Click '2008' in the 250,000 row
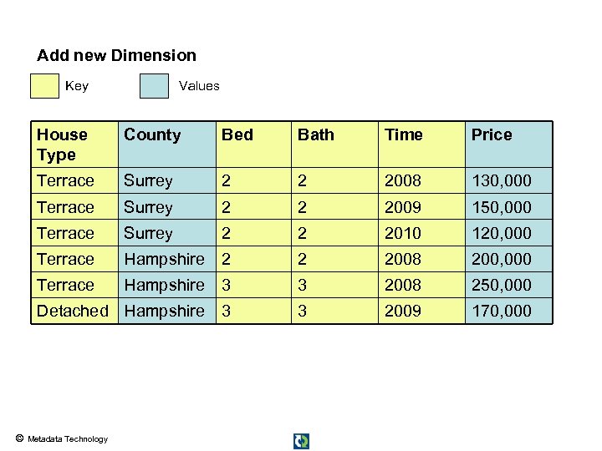This screenshot has height=451, width=602. point(421,285)
